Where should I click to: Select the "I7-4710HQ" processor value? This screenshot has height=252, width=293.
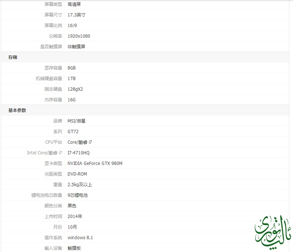coord(79,153)
